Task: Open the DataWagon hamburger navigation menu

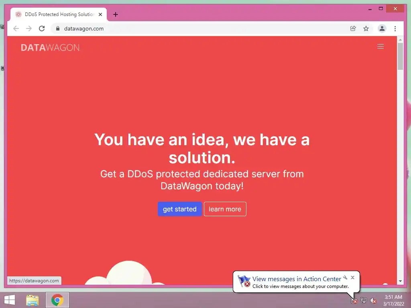Action: tap(380, 47)
